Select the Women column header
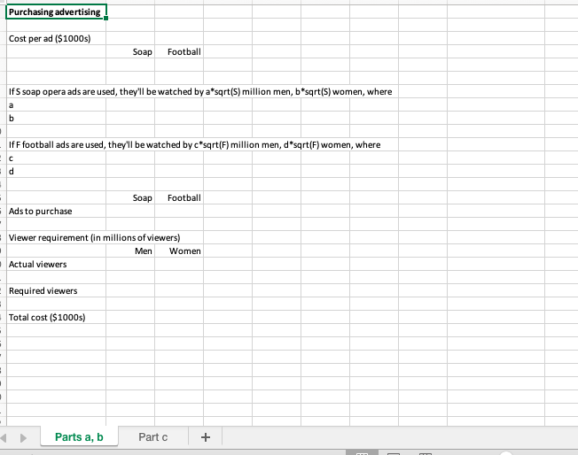Viewport: 578px width, 455px height. pos(179,251)
